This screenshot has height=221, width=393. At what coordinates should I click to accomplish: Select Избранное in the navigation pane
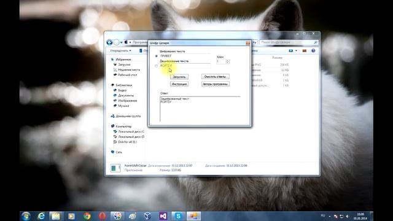pyautogui.click(x=123, y=60)
